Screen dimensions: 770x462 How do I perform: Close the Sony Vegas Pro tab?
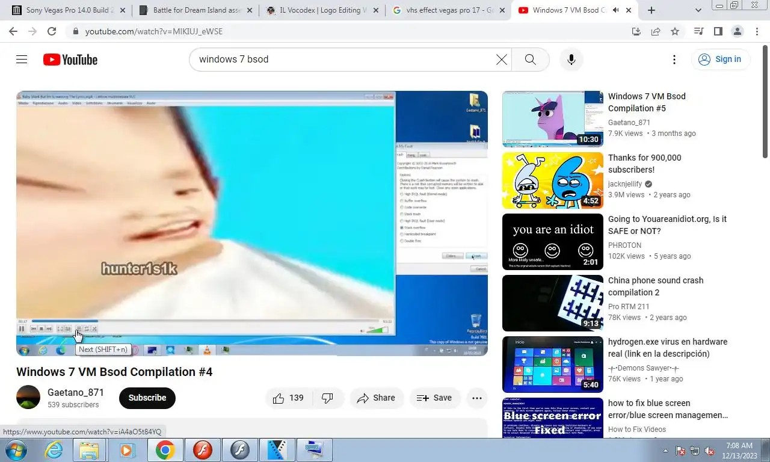122,10
